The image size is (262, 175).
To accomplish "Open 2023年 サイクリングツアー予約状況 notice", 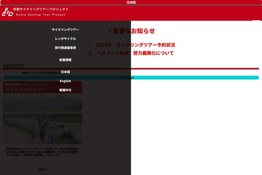I will (x=131, y=45).
